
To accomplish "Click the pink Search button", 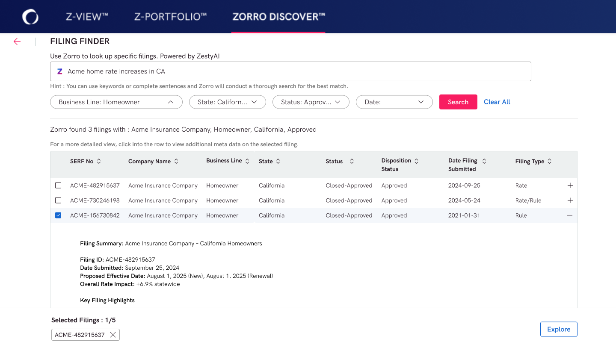I will coord(458,102).
